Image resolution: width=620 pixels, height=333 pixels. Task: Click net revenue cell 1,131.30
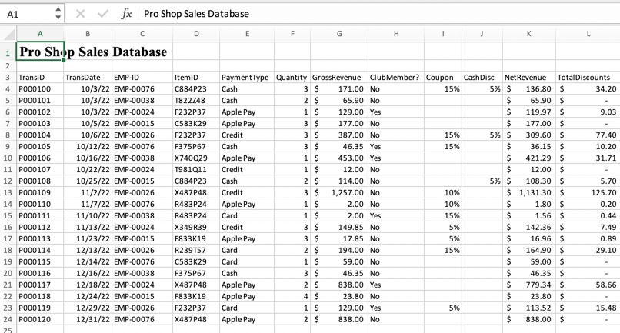point(529,192)
